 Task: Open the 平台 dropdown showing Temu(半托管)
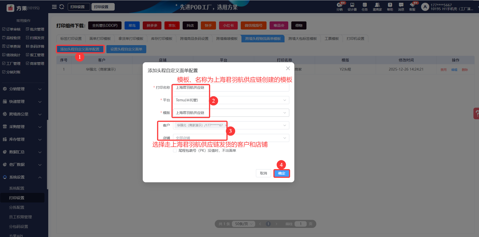click(231, 100)
